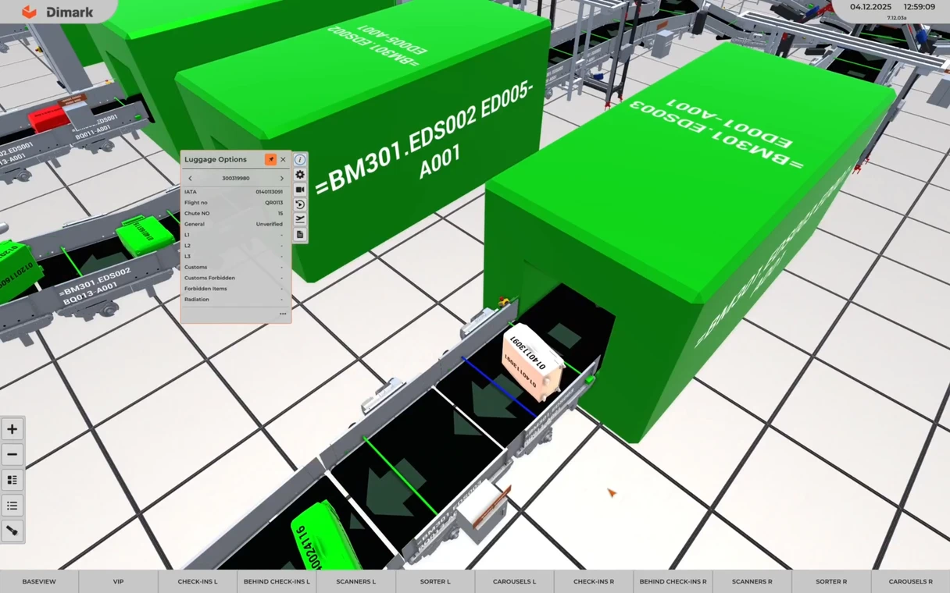Expand more options via three dots
This screenshot has width=950, height=593.
pyautogui.click(x=283, y=314)
